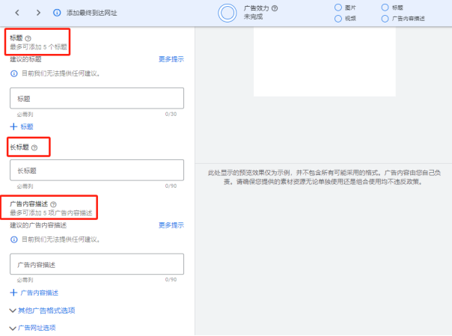Open help icon next to 长标题 heading
Screen dimensions: 452x336
pos(34,147)
